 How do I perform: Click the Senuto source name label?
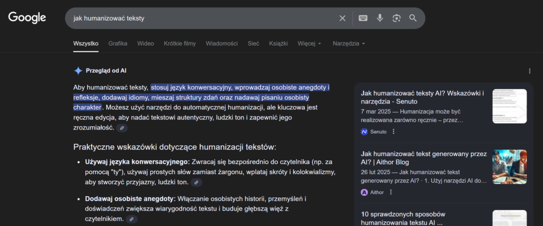(379, 132)
